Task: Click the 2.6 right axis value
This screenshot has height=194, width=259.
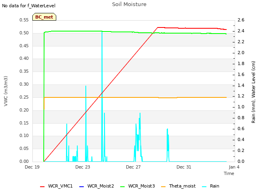Action: coord(241,20)
